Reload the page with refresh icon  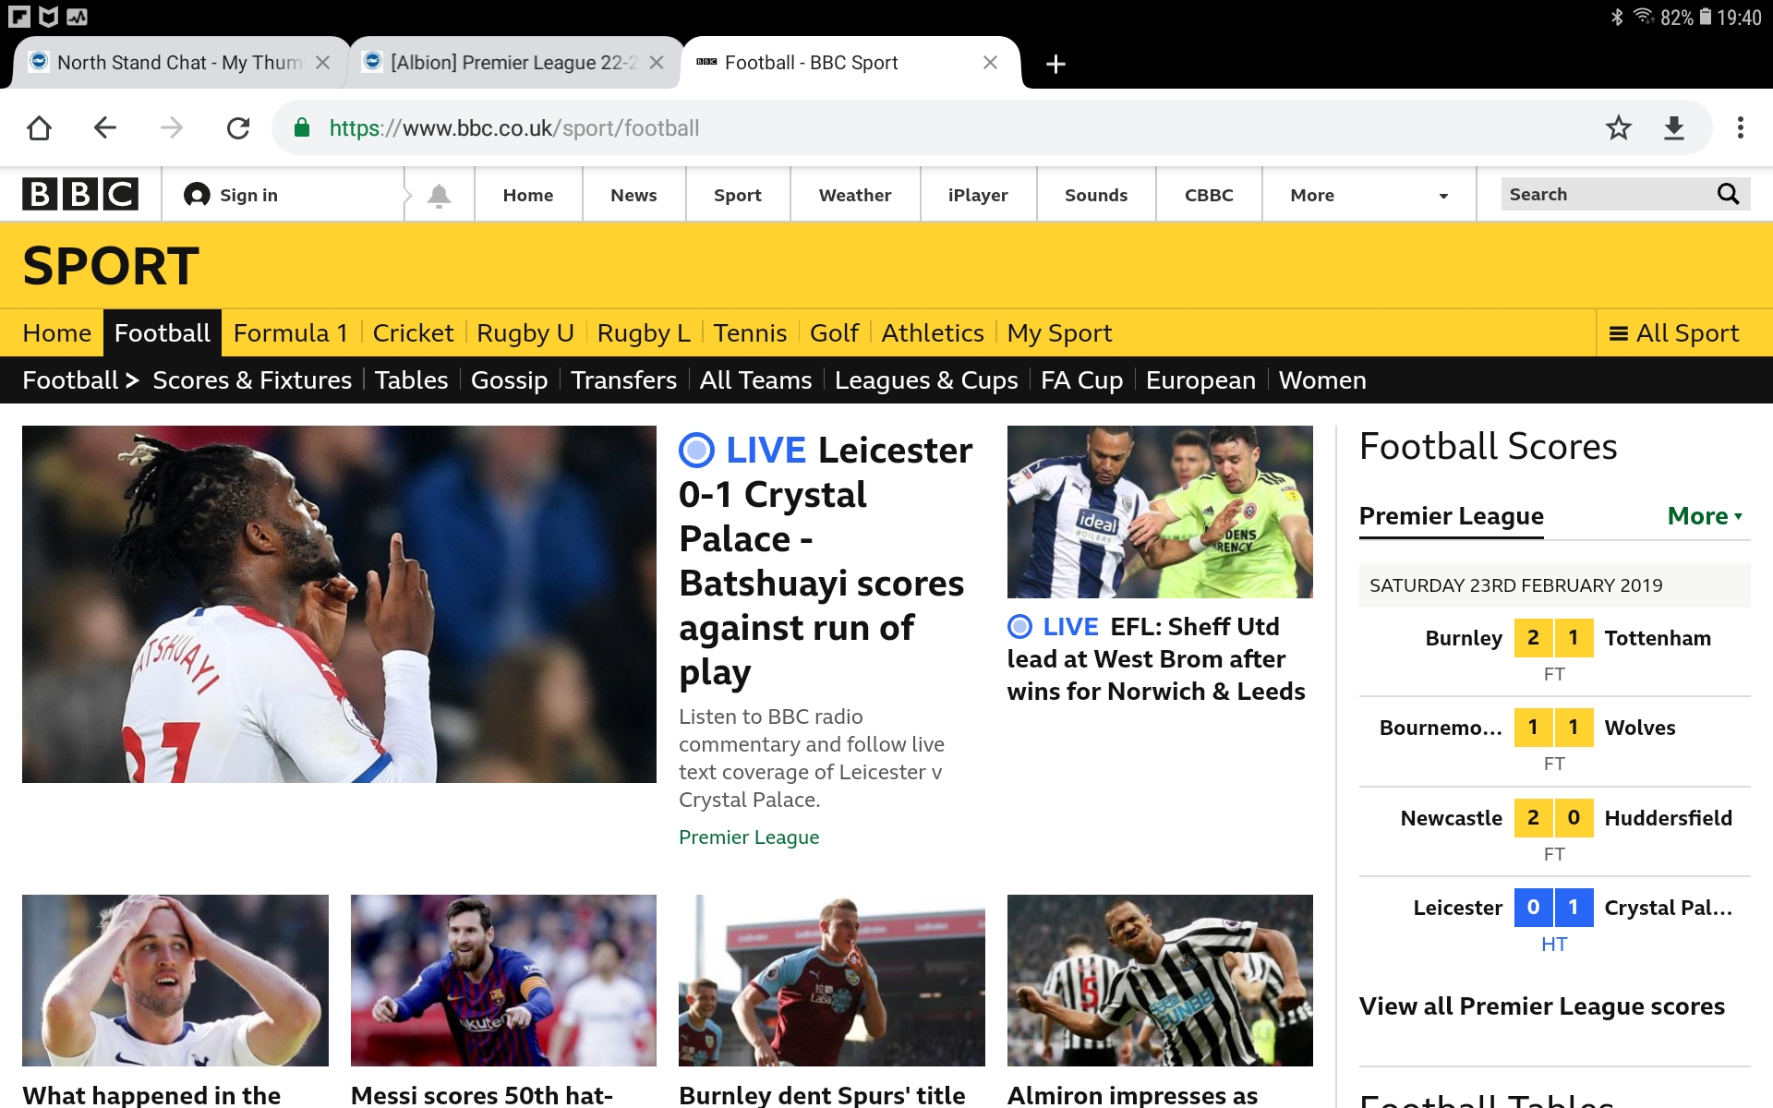click(238, 127)
